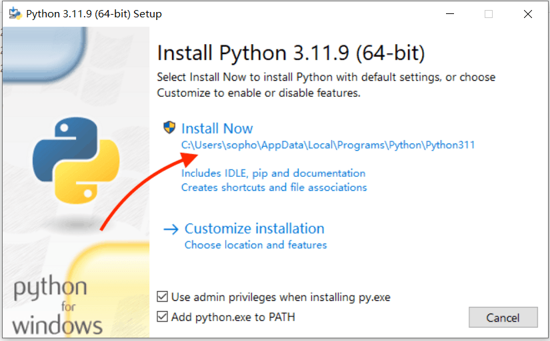Click the 'python for windows' wordmark

[x=58, y=307]
